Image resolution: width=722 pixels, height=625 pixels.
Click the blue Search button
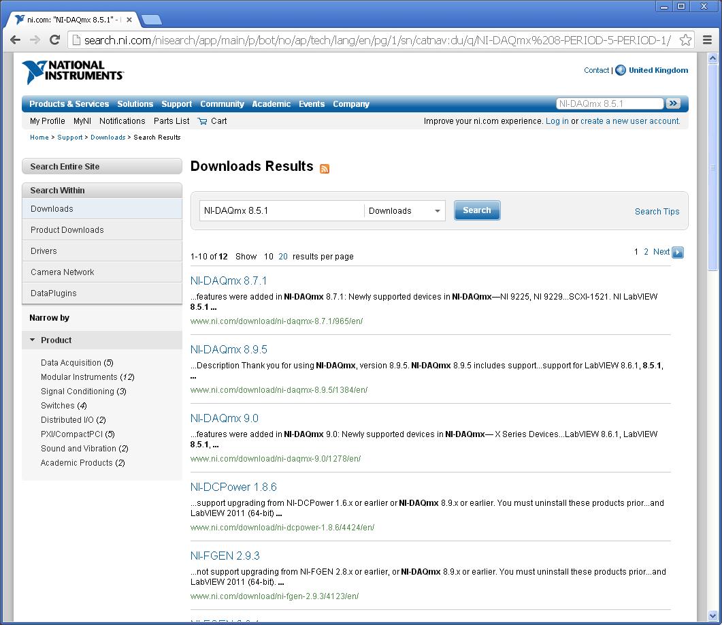(x=477, y=210)
